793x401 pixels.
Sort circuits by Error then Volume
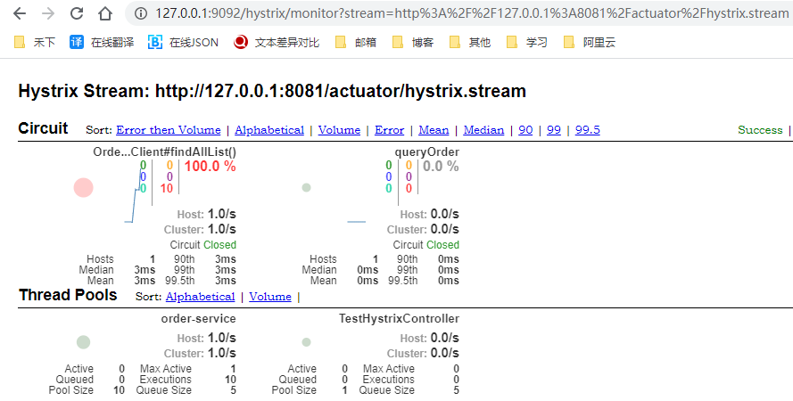click(x=169, y=130)
